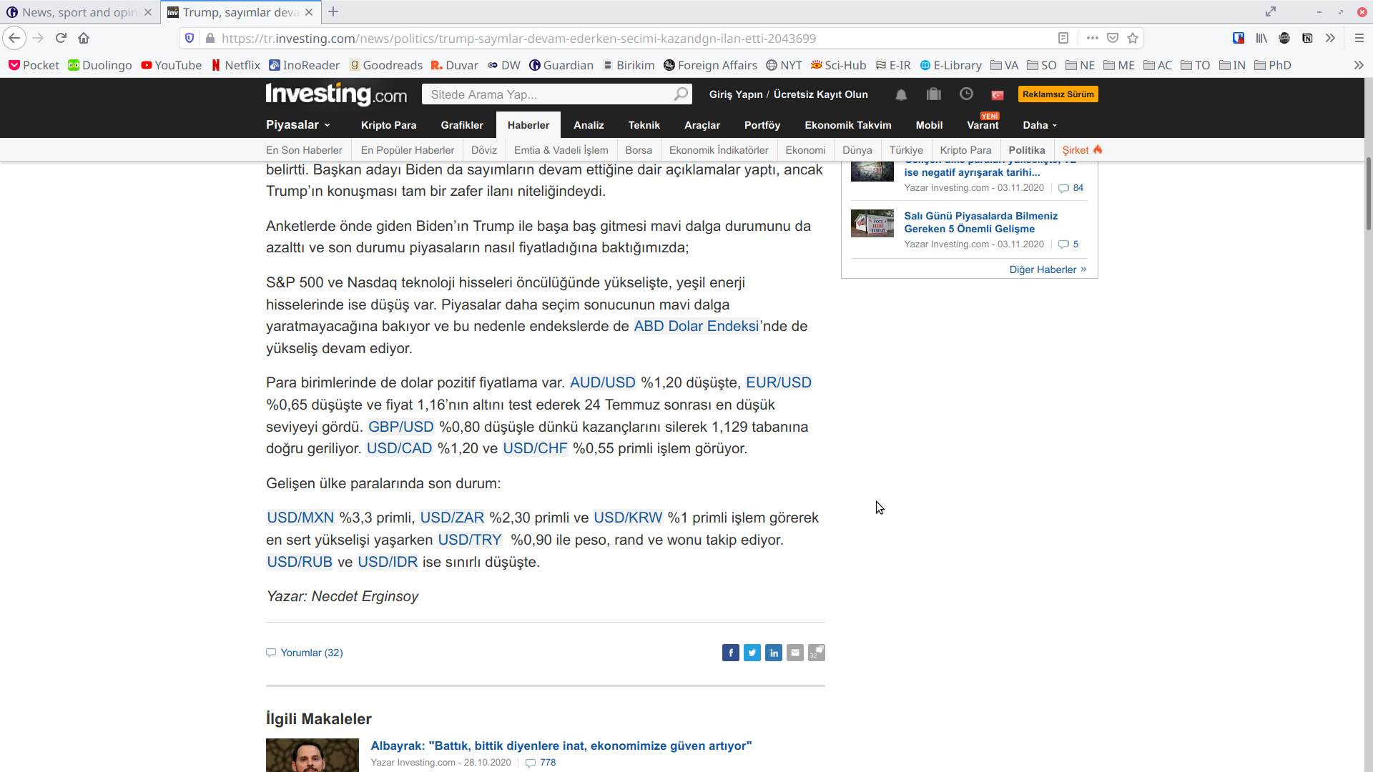Click the site padlock security icon
Image resolution: width=1373 pixels, height=772 pixels.
(x=210, y=38)
